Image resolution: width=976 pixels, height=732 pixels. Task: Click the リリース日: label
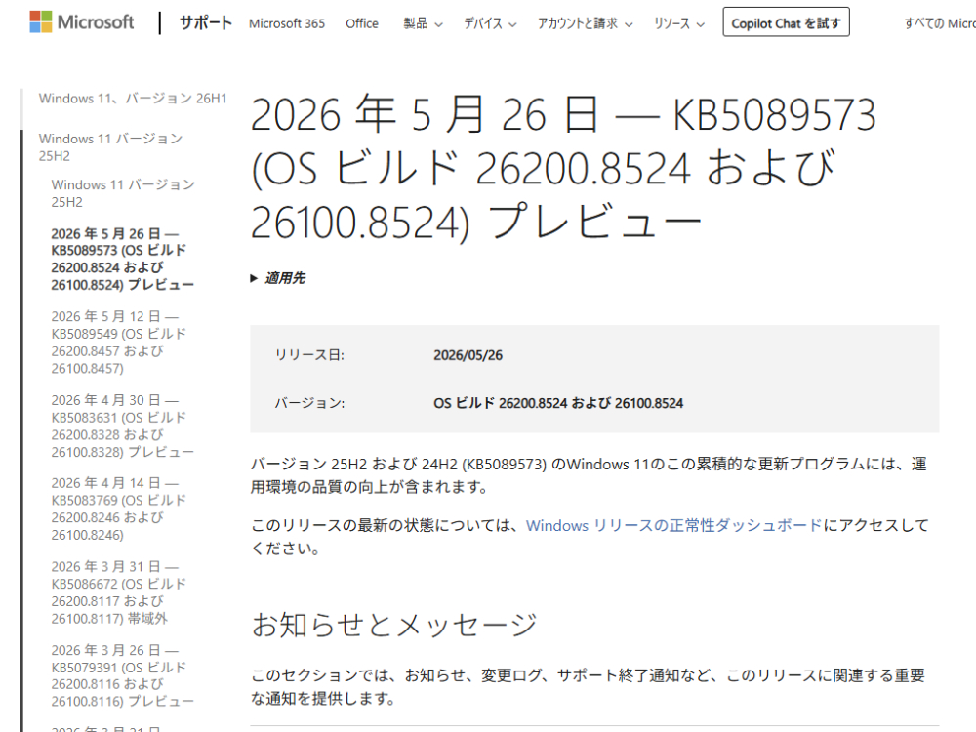(309, 355)
